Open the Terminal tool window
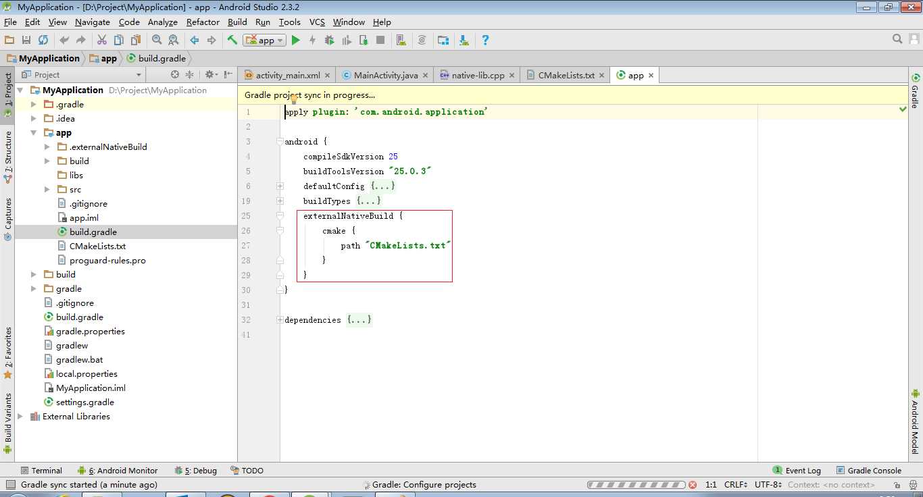 (x=41, y=471)
